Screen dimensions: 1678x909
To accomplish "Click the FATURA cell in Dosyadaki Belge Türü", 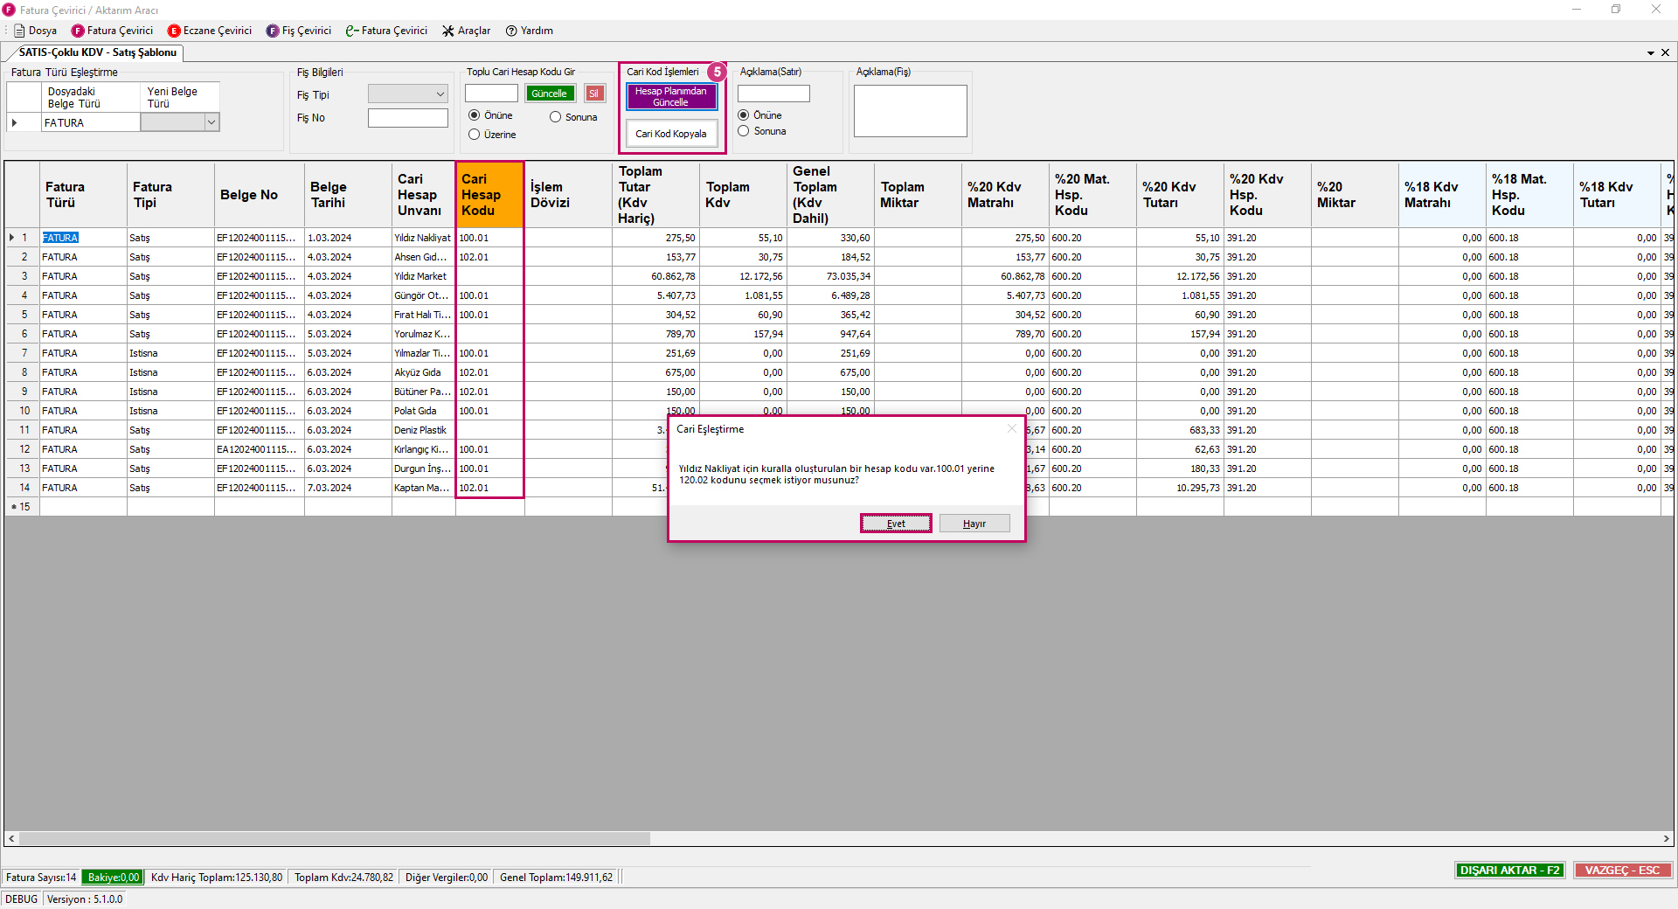I will (x=91, y=123).
